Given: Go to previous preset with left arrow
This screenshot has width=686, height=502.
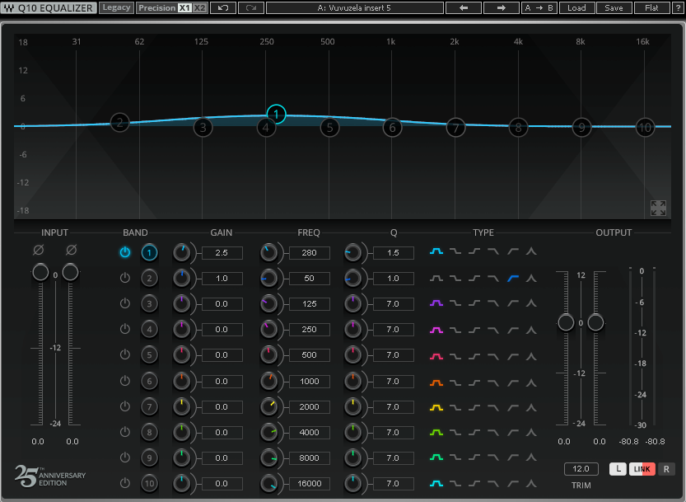Looking at the screenshot, I should tap(464, 8).
